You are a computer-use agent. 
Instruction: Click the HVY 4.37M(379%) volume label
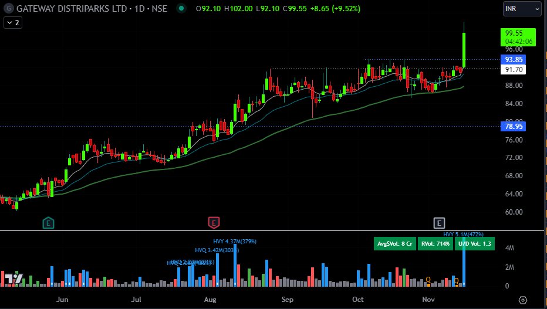(x=235, y=241)
